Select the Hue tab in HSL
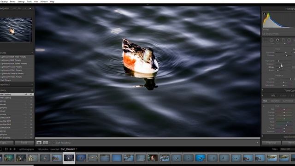The width and height of the screenshot is (295, 166). pyautogui.click(x=265, y=101)
